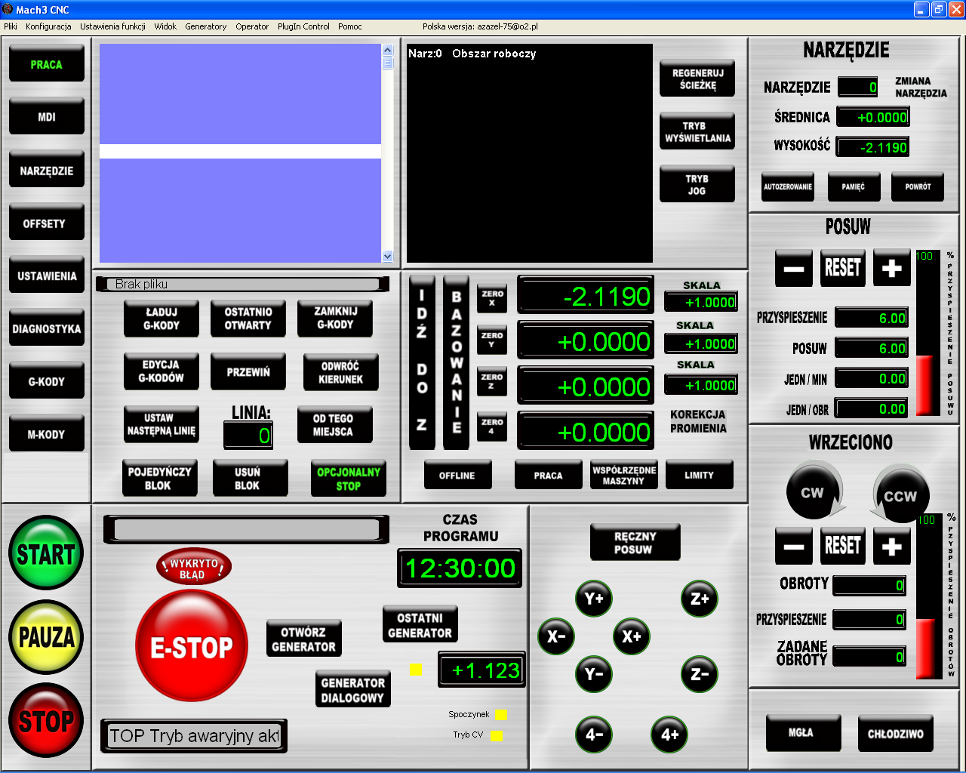
Task: Click the spindle speed override bar
Action: (x=928, y=596)
